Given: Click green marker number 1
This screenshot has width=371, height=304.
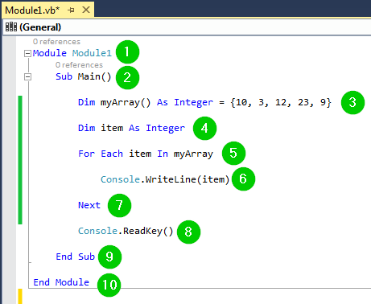Looking at the screenshot, I should tap(127, 52).
